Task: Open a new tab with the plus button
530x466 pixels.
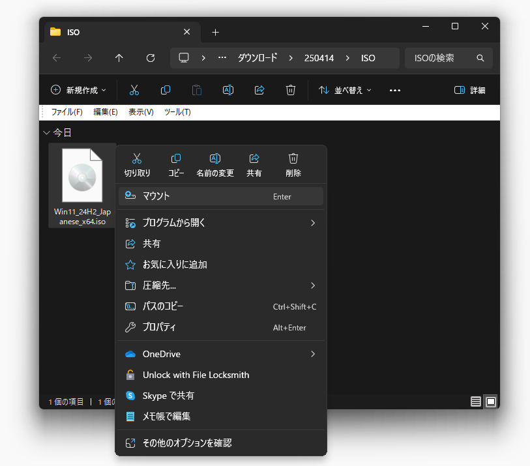Action: (x=215, y=33)
